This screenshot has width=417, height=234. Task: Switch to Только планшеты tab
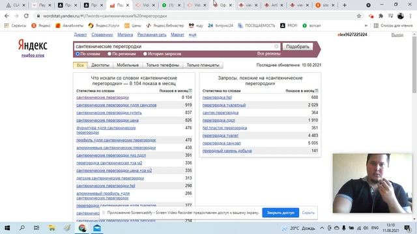point(203,65)
